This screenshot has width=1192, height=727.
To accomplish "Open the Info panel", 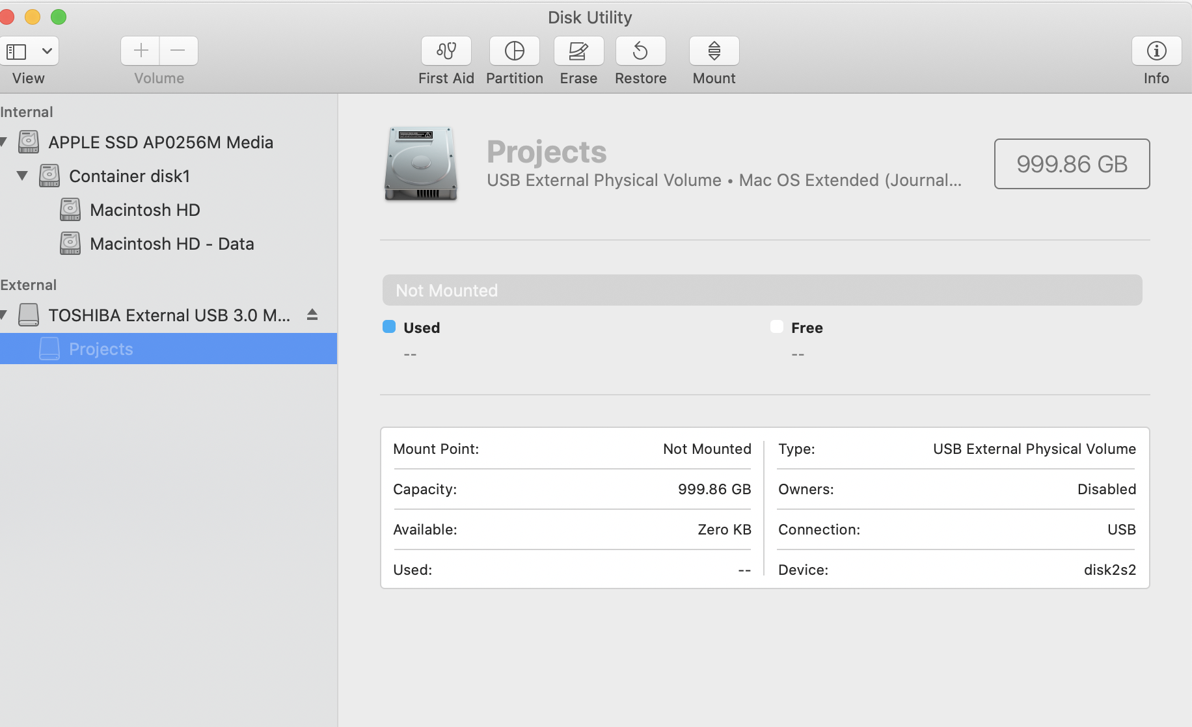I will [1156, 51].
